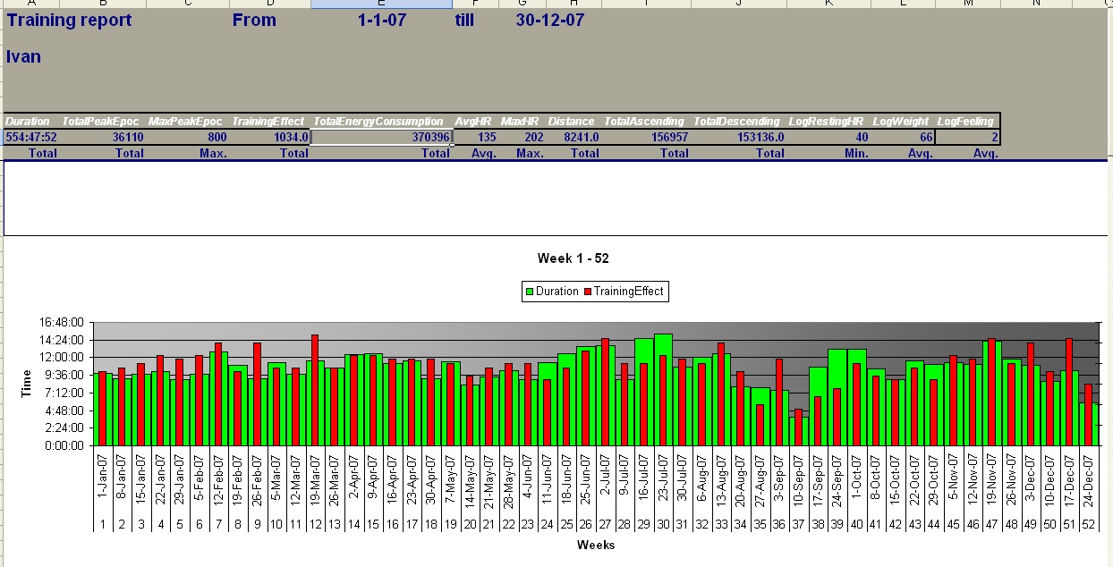Click the TotalAscending header cell

644,122
